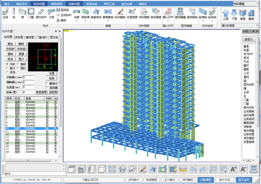Show whole building with 整楼 icon
Screen dimensions: 261x184
[x=251, y=15]
